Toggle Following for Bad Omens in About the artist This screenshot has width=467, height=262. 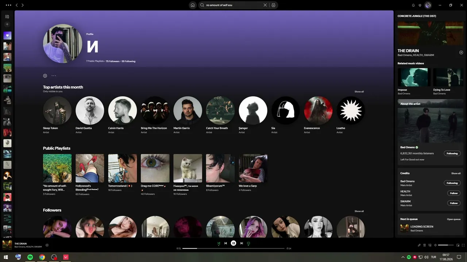pos(452,153)
